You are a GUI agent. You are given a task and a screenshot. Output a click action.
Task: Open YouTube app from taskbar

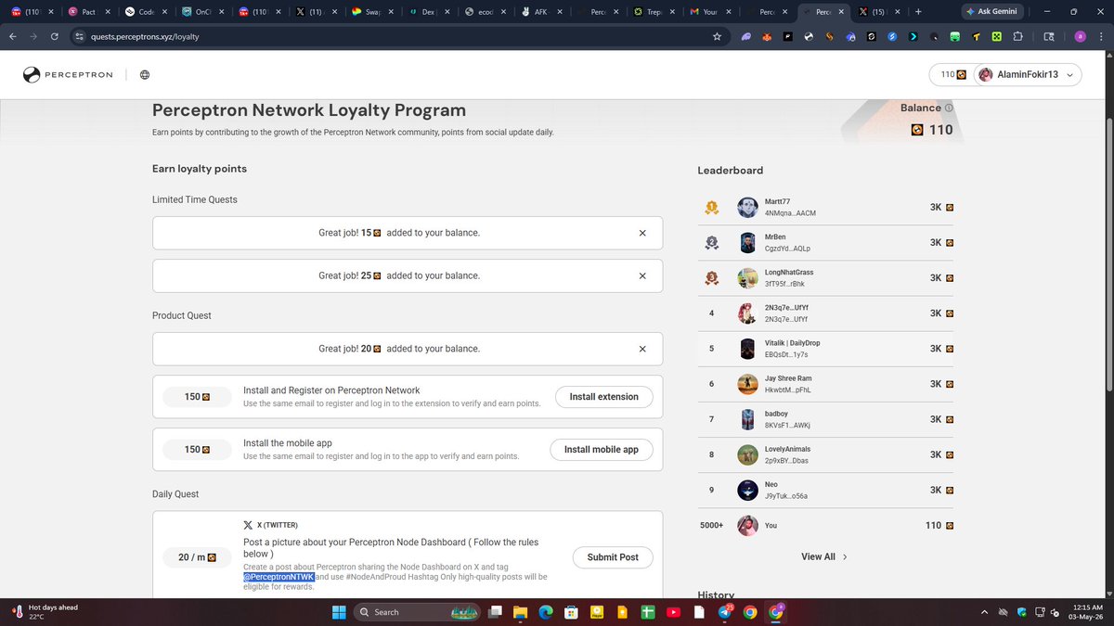pyautogui.click(x=673, y=612)
